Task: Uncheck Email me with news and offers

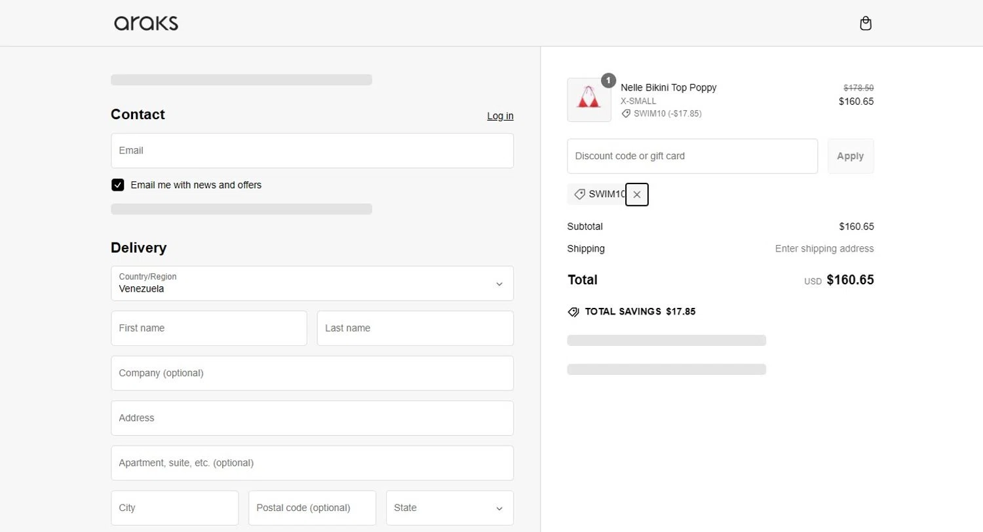Action: (117, 185)
